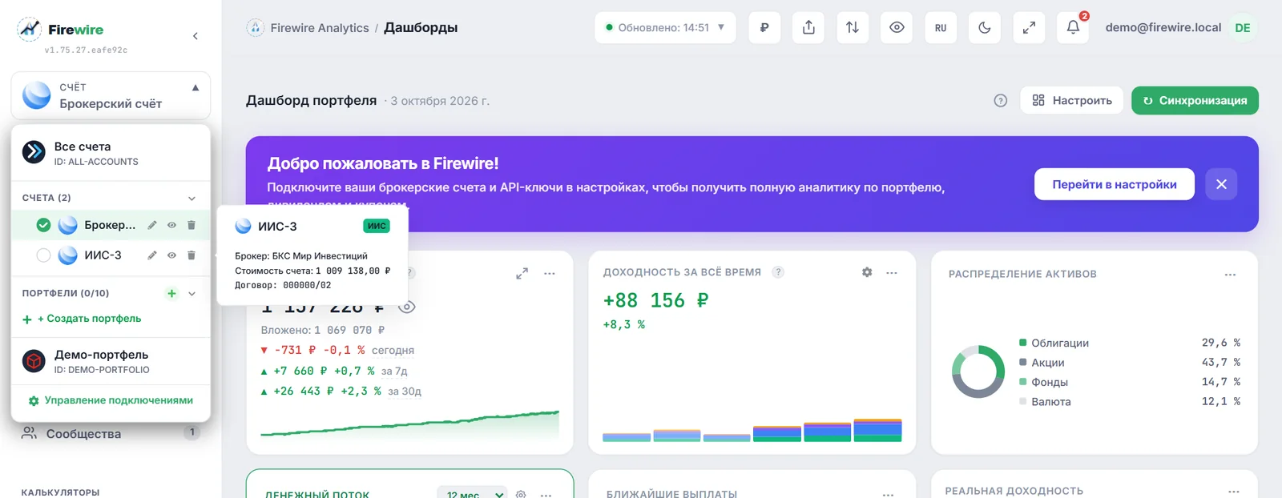Viewport: 1282px width, 498px height.
Task: Click '+ Создать портфель' link
Action: coord(82,319)
